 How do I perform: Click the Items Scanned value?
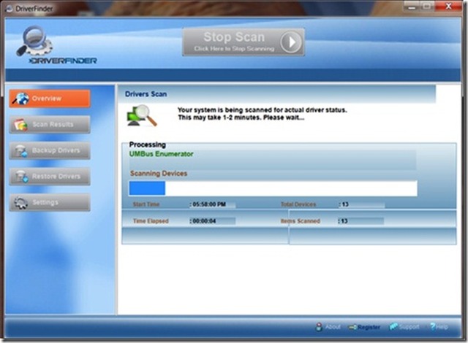pyautogui.click(x=344, y=221)
